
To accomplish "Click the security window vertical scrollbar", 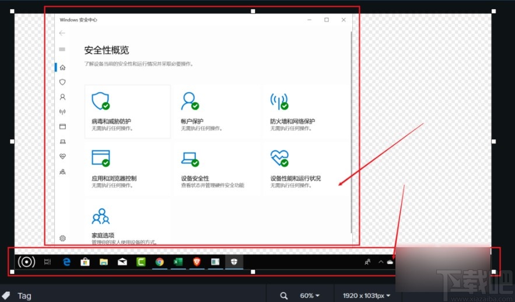I will click(x=352, y=132).
